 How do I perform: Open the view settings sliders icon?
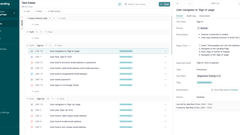[120, 4]
